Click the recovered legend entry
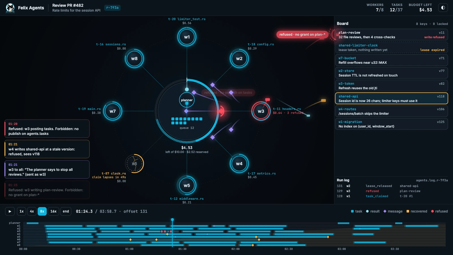This screenshot has width=453, height=255. tap(417, 211)
